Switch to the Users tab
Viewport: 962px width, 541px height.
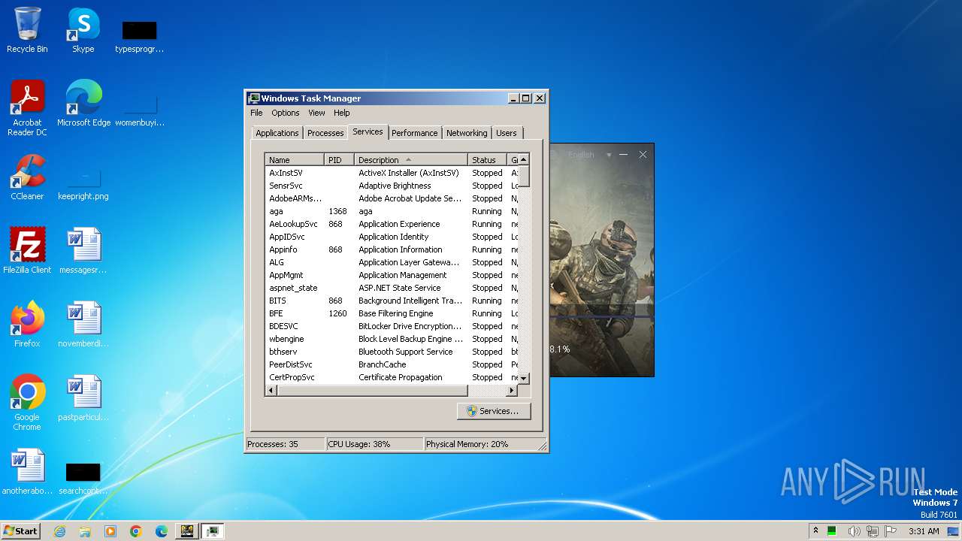(507, 133)
